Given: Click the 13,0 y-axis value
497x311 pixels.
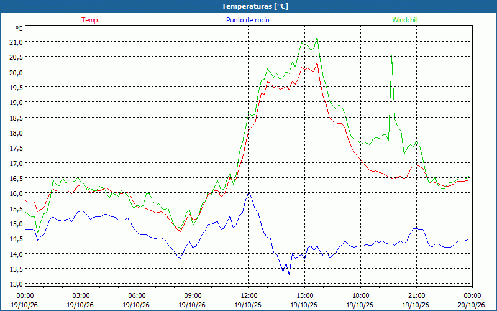Looking at the screenshot, I should (16, 284).
